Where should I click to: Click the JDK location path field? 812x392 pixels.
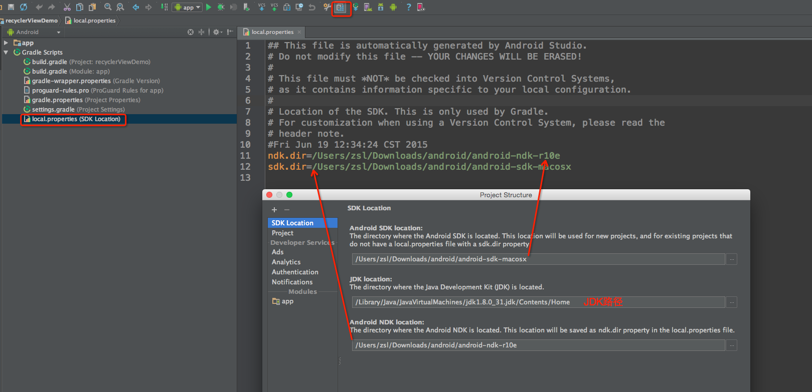538,302
